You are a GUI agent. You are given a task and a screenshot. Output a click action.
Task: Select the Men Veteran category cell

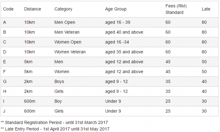pos(67,32)
